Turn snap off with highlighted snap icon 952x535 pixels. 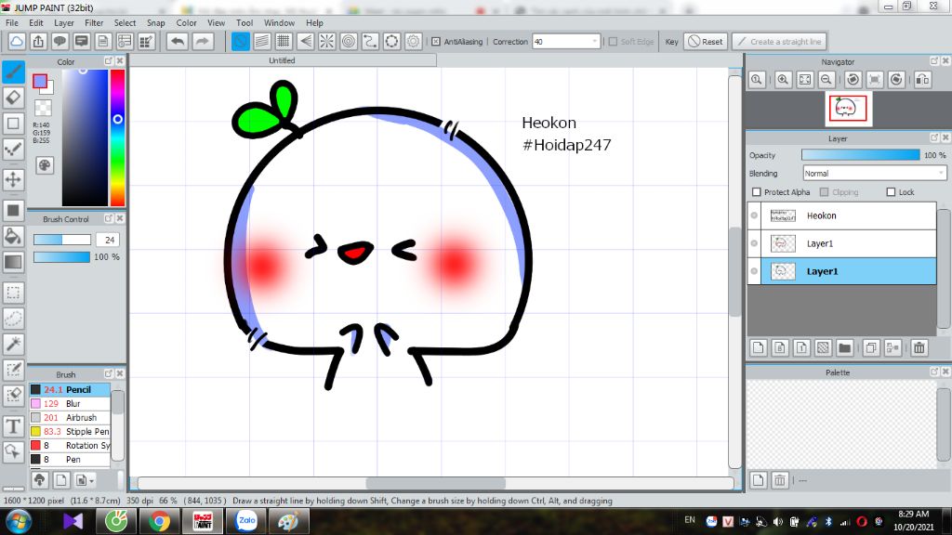[241, 41]
